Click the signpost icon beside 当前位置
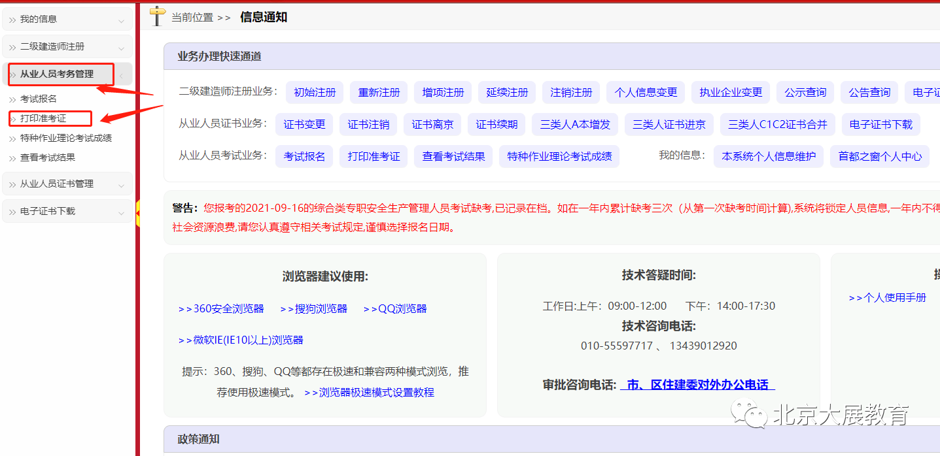Screen dimensions: 940x456 pos(157,15)
